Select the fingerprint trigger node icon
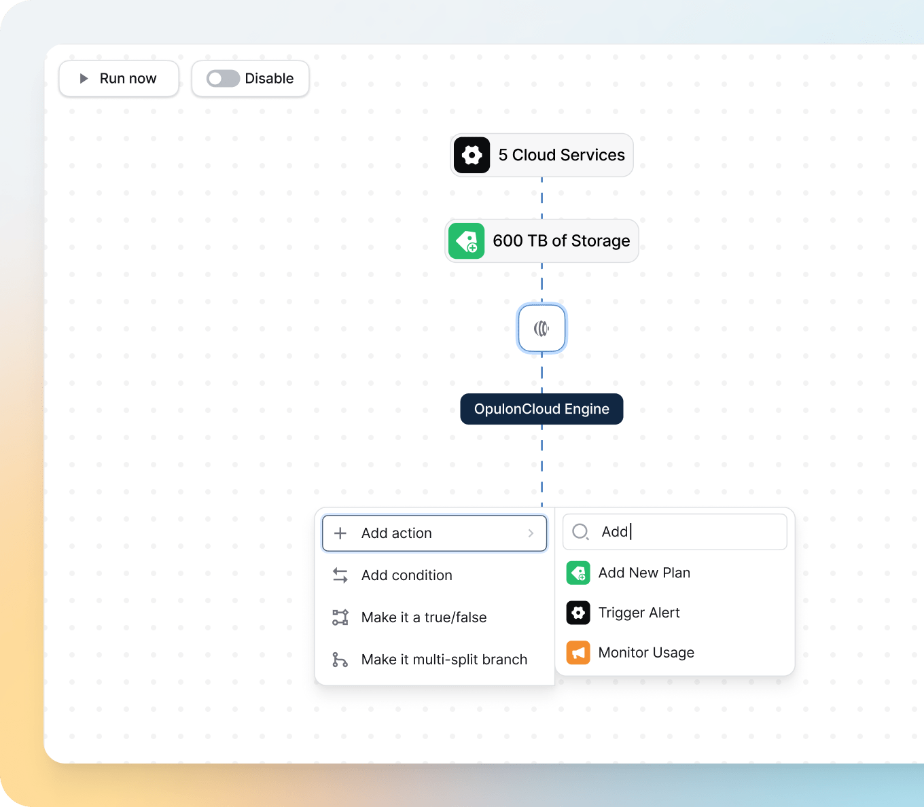 (x=541, y=329)
